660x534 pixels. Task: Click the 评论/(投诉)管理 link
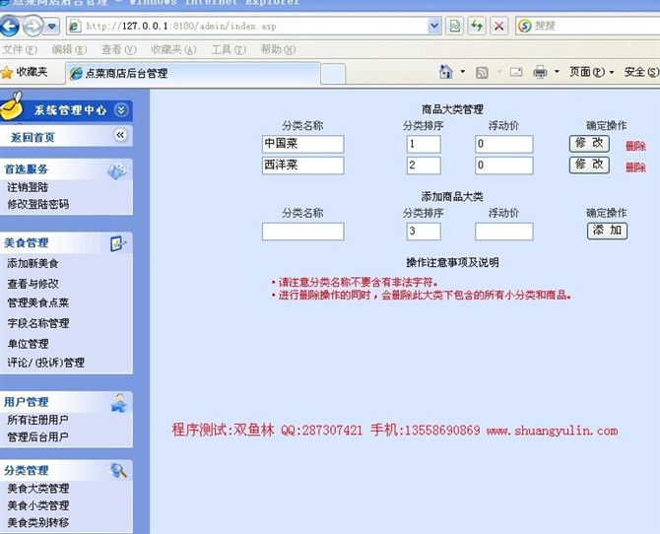(46, 363)
